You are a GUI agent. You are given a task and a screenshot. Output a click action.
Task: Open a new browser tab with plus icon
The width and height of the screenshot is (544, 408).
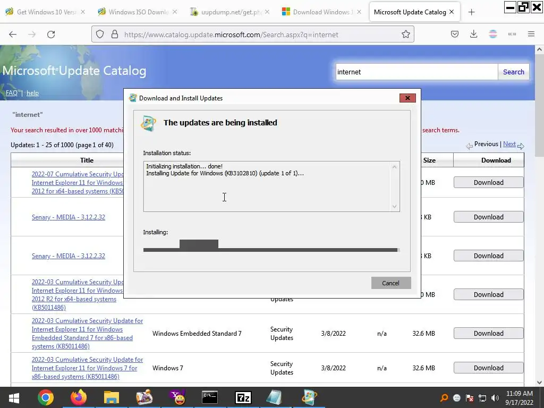click(472, 12)
